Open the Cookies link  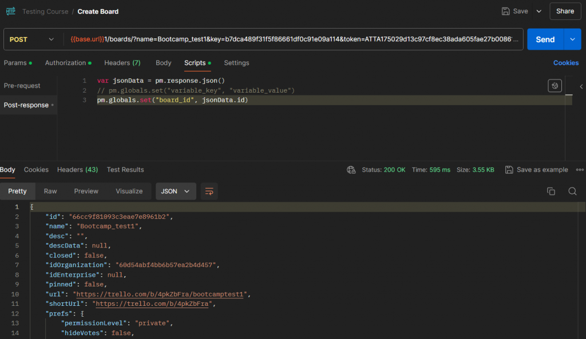tap(566, 63)
